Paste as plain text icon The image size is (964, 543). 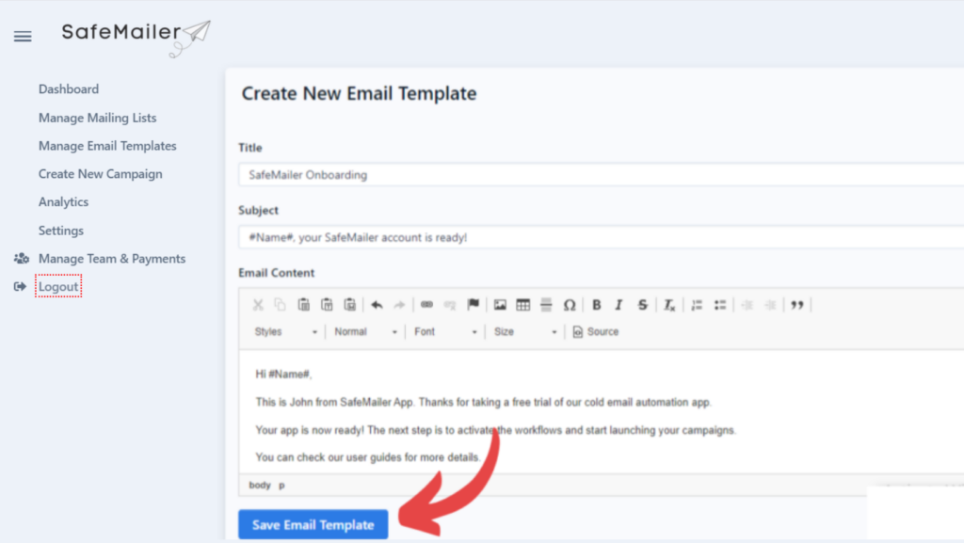(x=327, y=305)
